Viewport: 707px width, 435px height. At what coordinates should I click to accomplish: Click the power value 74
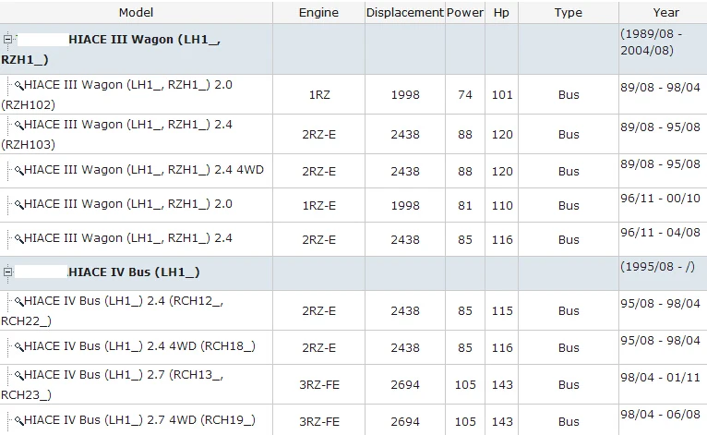[x=465, y=95]
